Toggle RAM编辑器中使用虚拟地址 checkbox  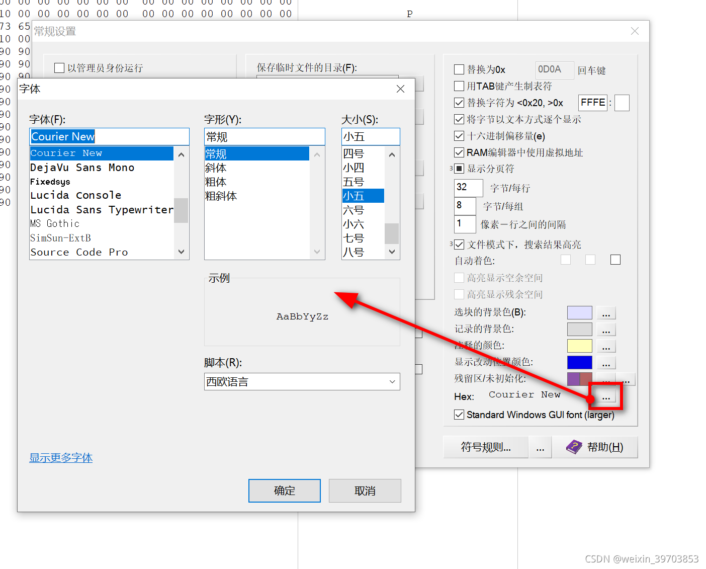point(459,152)
